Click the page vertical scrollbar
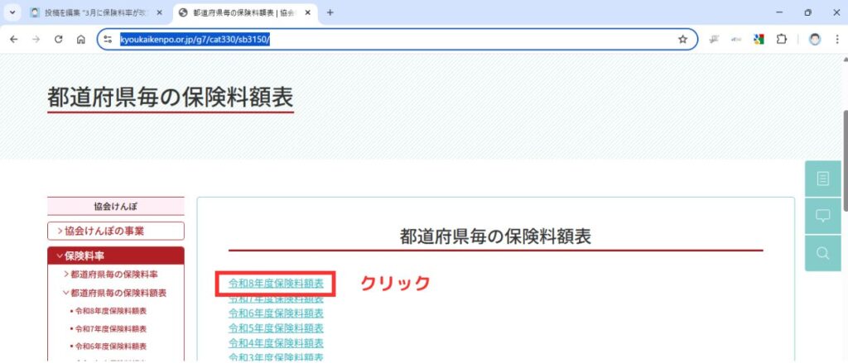The width and height of the screenshot is (848, 363). click(x=845, y=161)
